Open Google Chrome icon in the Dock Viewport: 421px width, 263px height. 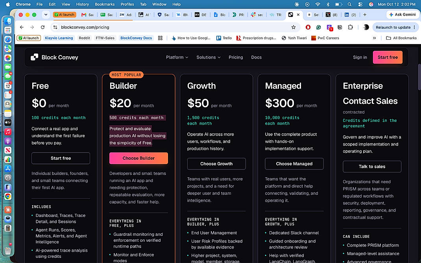tap(8, 197)
